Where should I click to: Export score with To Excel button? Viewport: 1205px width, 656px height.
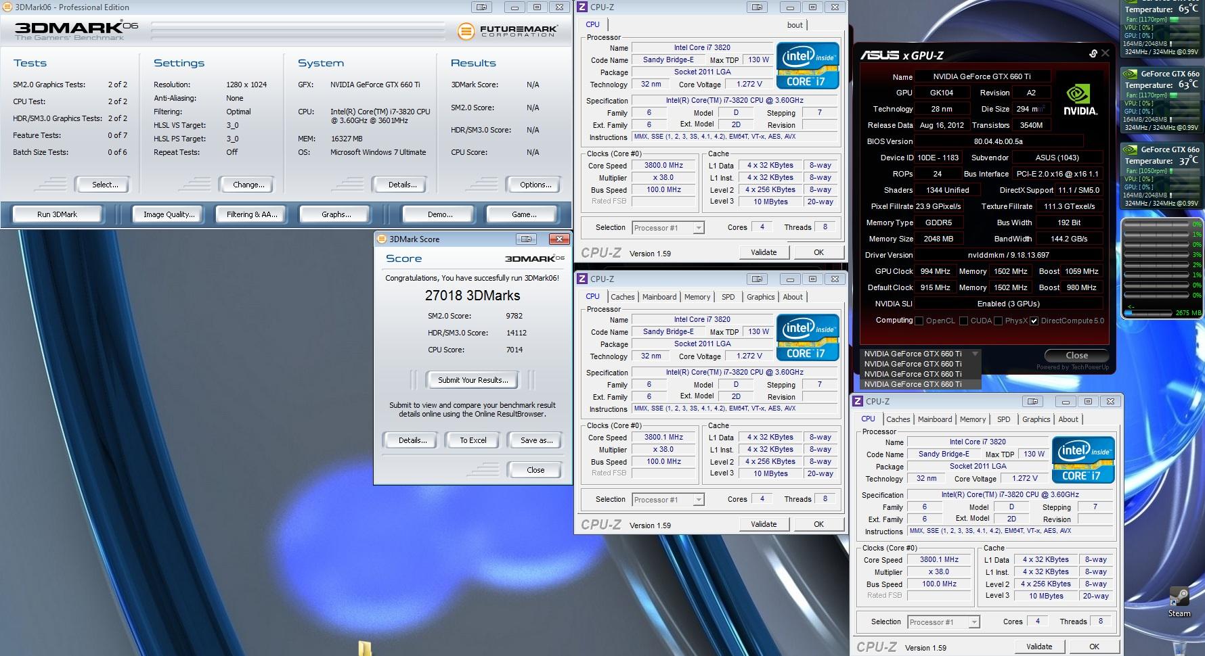(473, 440)
